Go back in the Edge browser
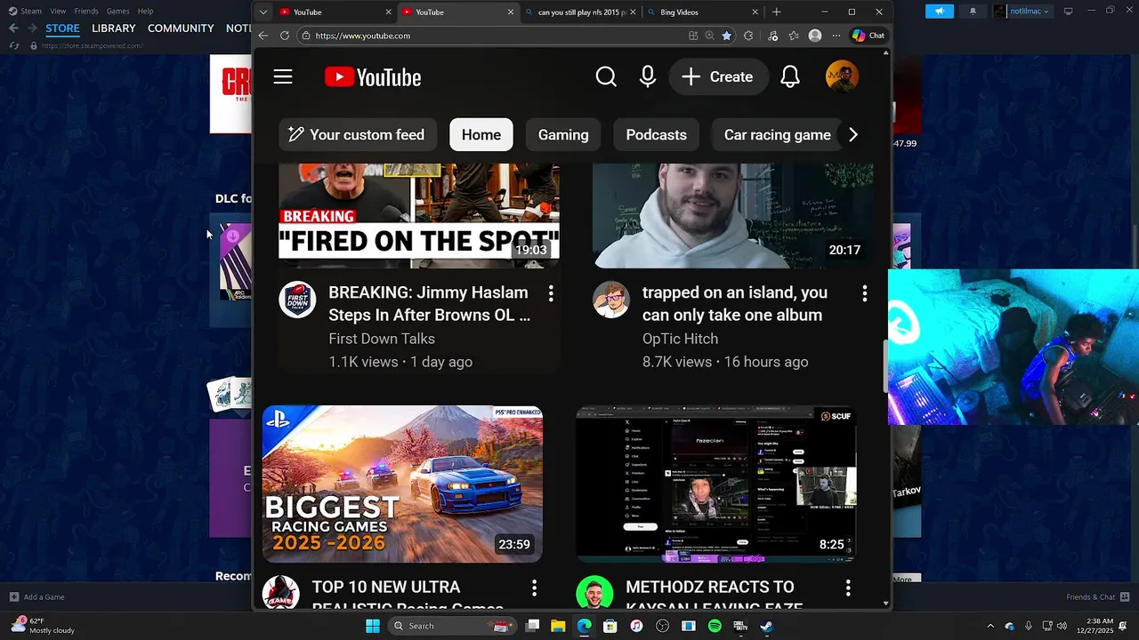The width and height of the screenshot is (1139, 640). (x=263, y=36)
